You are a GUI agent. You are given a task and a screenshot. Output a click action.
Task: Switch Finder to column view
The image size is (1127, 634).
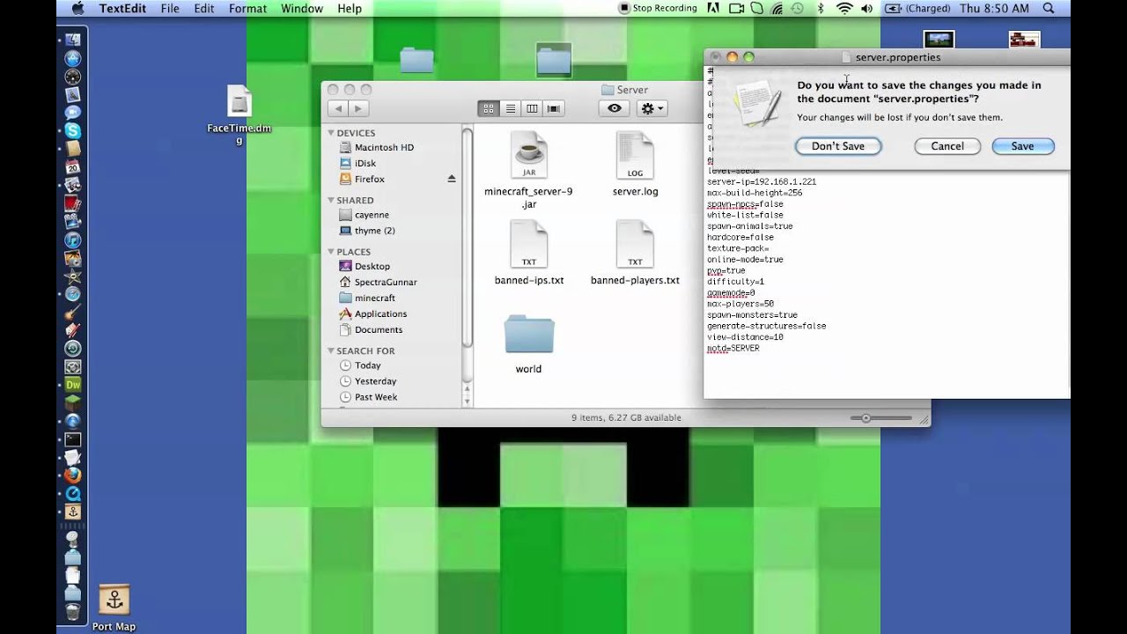532,108
